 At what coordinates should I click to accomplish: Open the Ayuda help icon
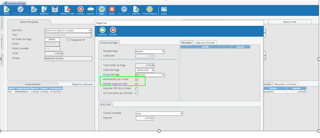tap(164, 10)
